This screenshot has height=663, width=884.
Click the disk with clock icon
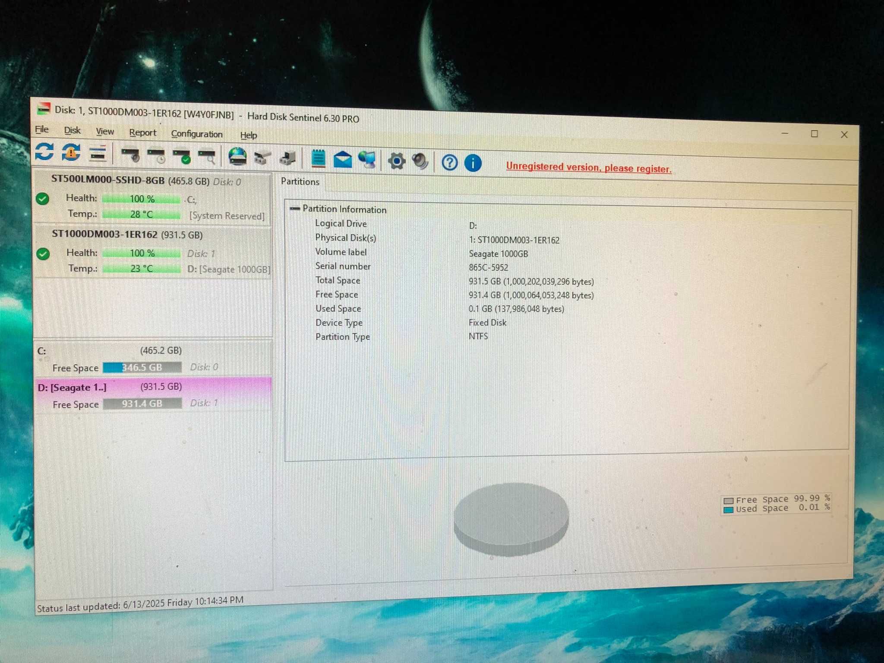156,156
